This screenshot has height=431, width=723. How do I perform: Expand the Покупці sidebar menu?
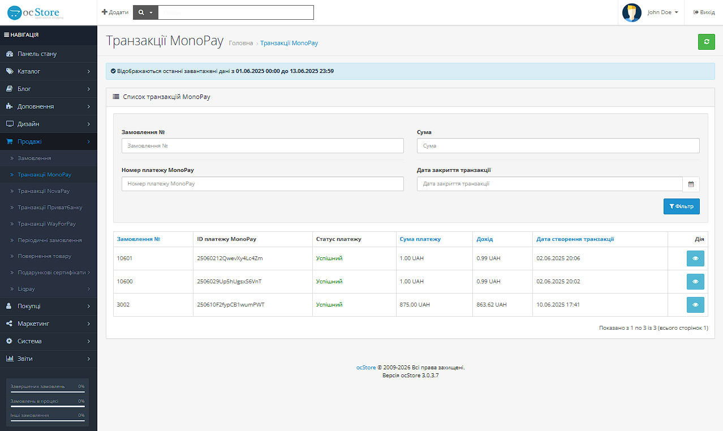(49, 306)
